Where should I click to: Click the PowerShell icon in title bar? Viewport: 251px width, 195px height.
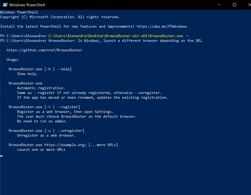pyautogui.click(x=5, y=5)
